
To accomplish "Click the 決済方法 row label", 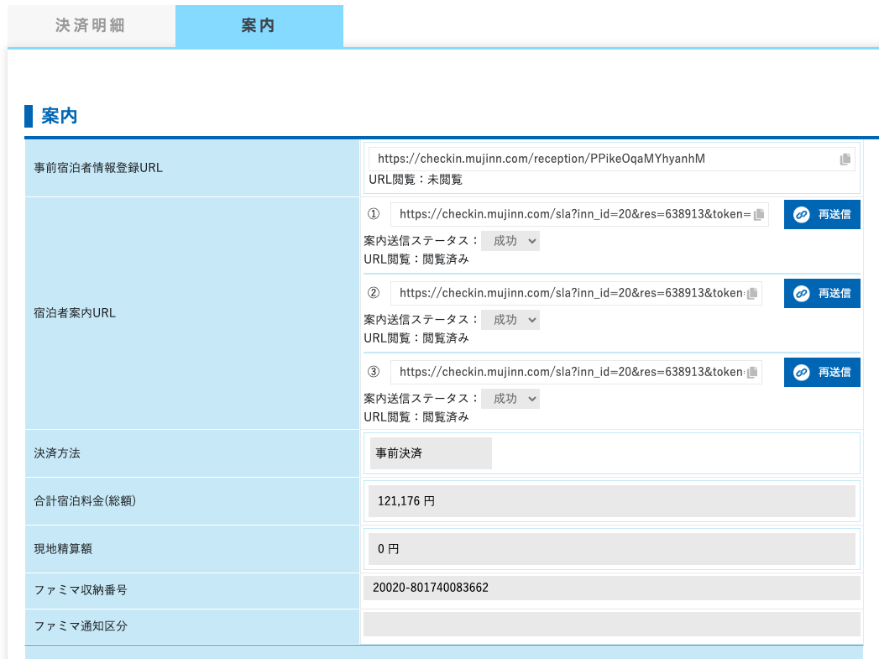I will tap(56, 453).
